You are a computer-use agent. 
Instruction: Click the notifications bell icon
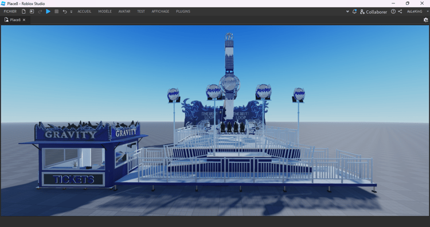coord(354,11)
